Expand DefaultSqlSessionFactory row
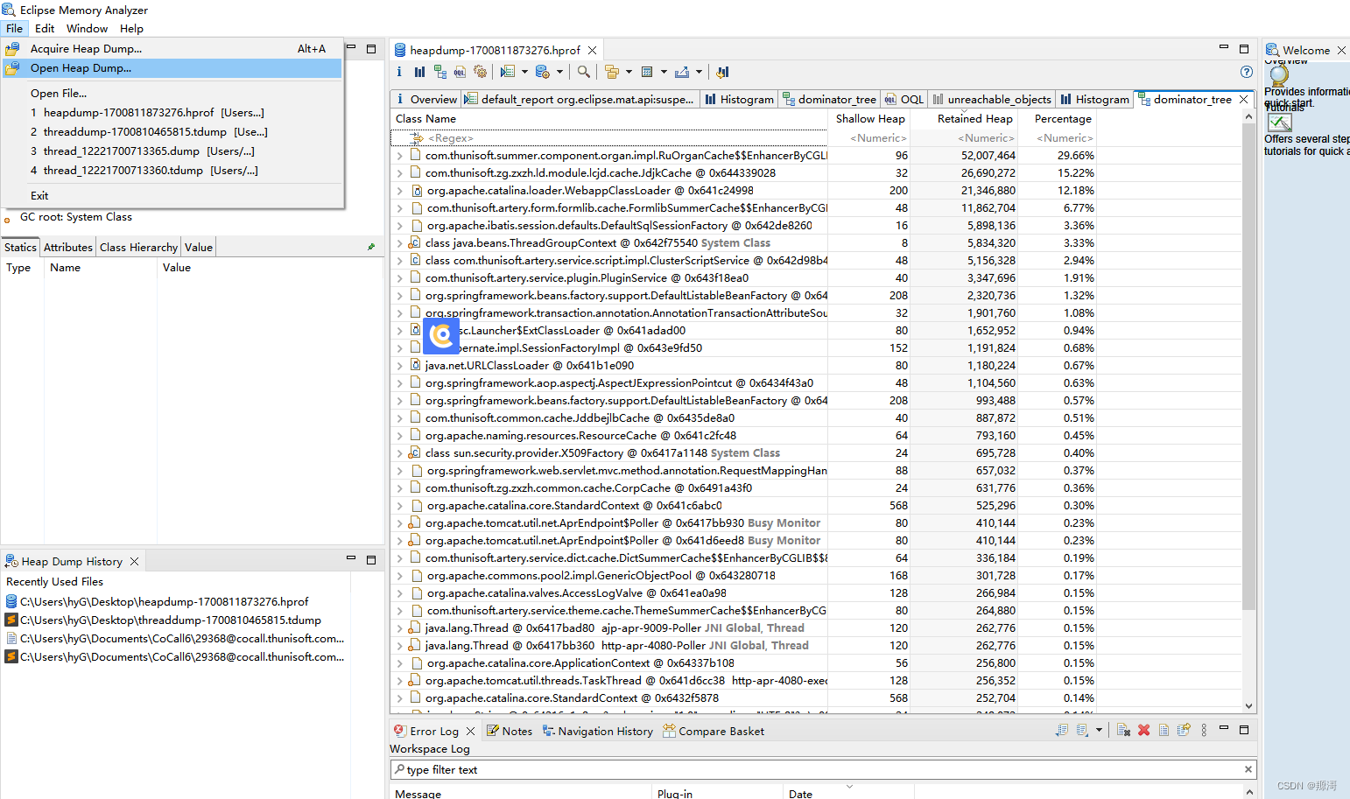Screen dimensions: 1350x799 tap(400, 225)
